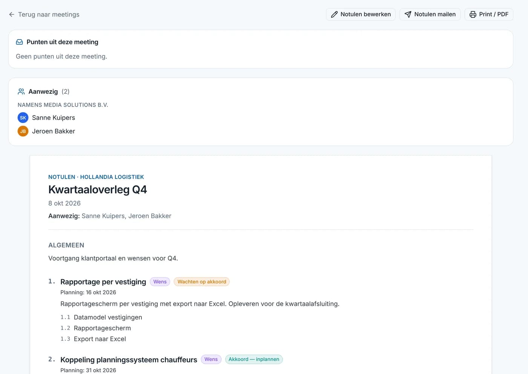
Task: Click the date '8 okt 2026'
Action: click(64, 203)
